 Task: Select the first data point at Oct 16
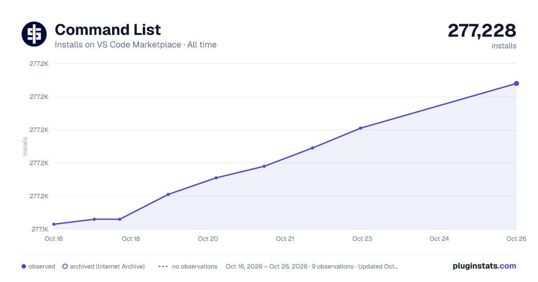54,224
